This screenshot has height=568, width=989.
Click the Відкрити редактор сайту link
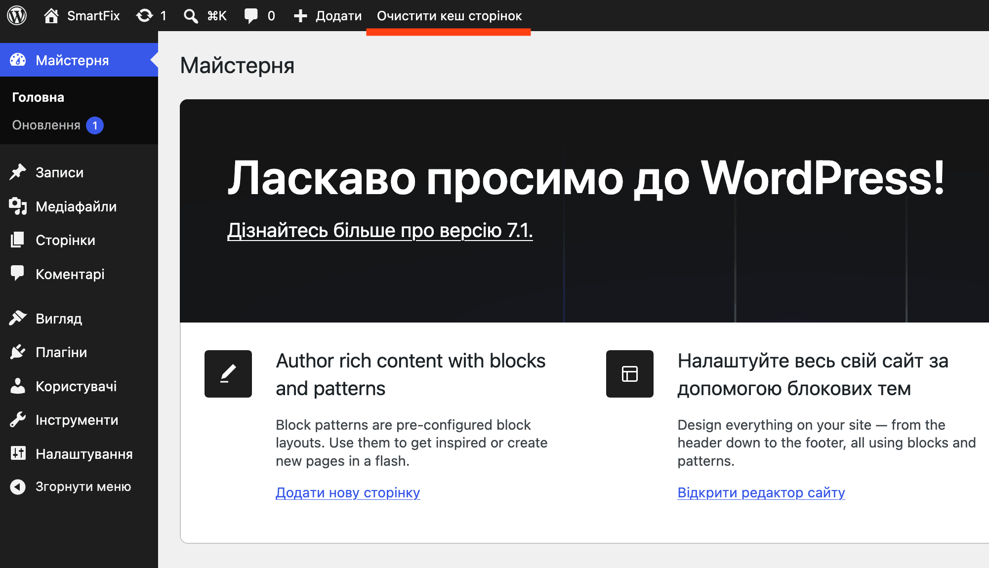click(761, 492)
